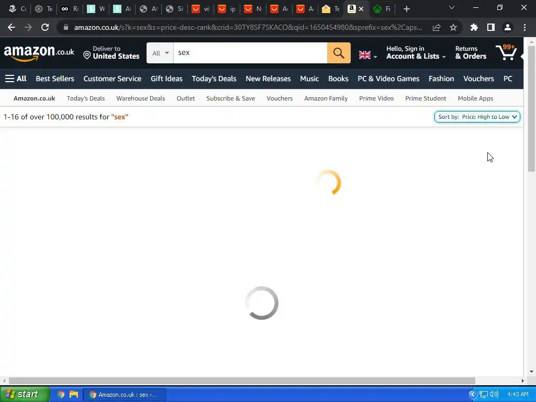Open PC & Video Games
Screen dimensions: 536x402
coord(388,79)
